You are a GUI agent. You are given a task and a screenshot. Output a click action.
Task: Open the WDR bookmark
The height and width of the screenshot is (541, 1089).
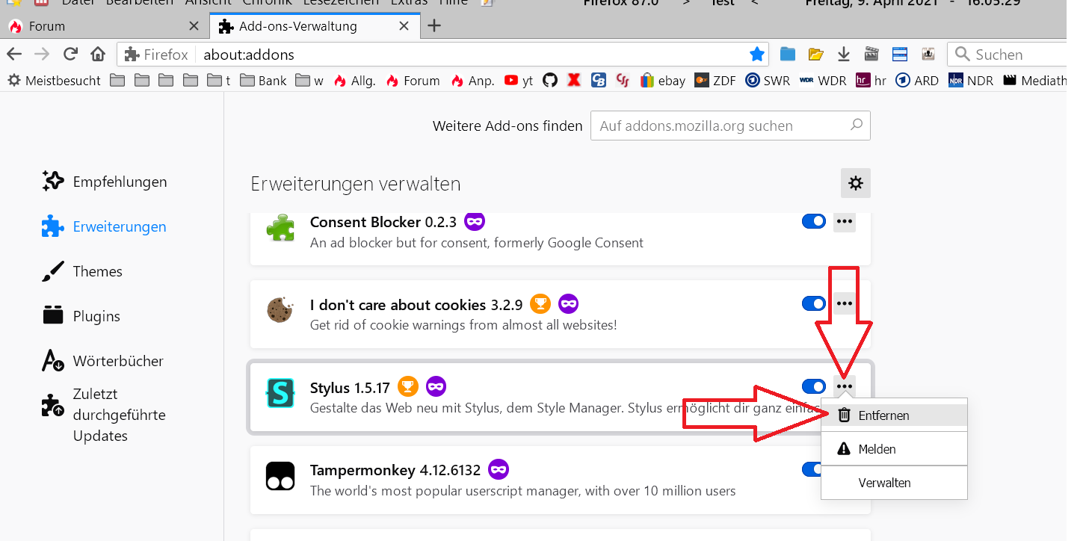pos(822,80)
